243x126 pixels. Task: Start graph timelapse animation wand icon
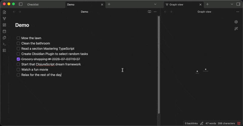pos(236,29)
